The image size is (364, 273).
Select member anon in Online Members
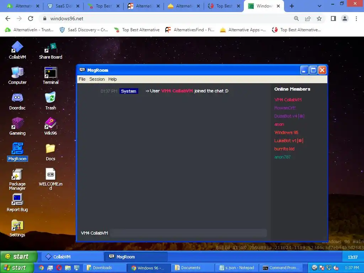279,124
